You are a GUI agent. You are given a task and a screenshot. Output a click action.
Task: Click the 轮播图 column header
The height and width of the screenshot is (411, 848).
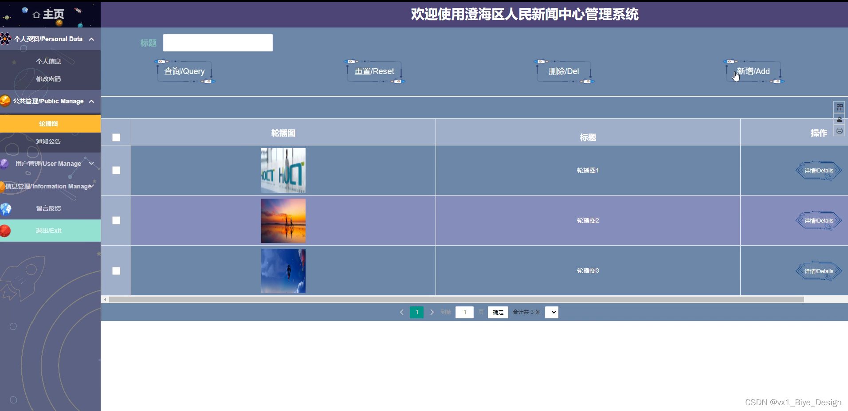283,133
